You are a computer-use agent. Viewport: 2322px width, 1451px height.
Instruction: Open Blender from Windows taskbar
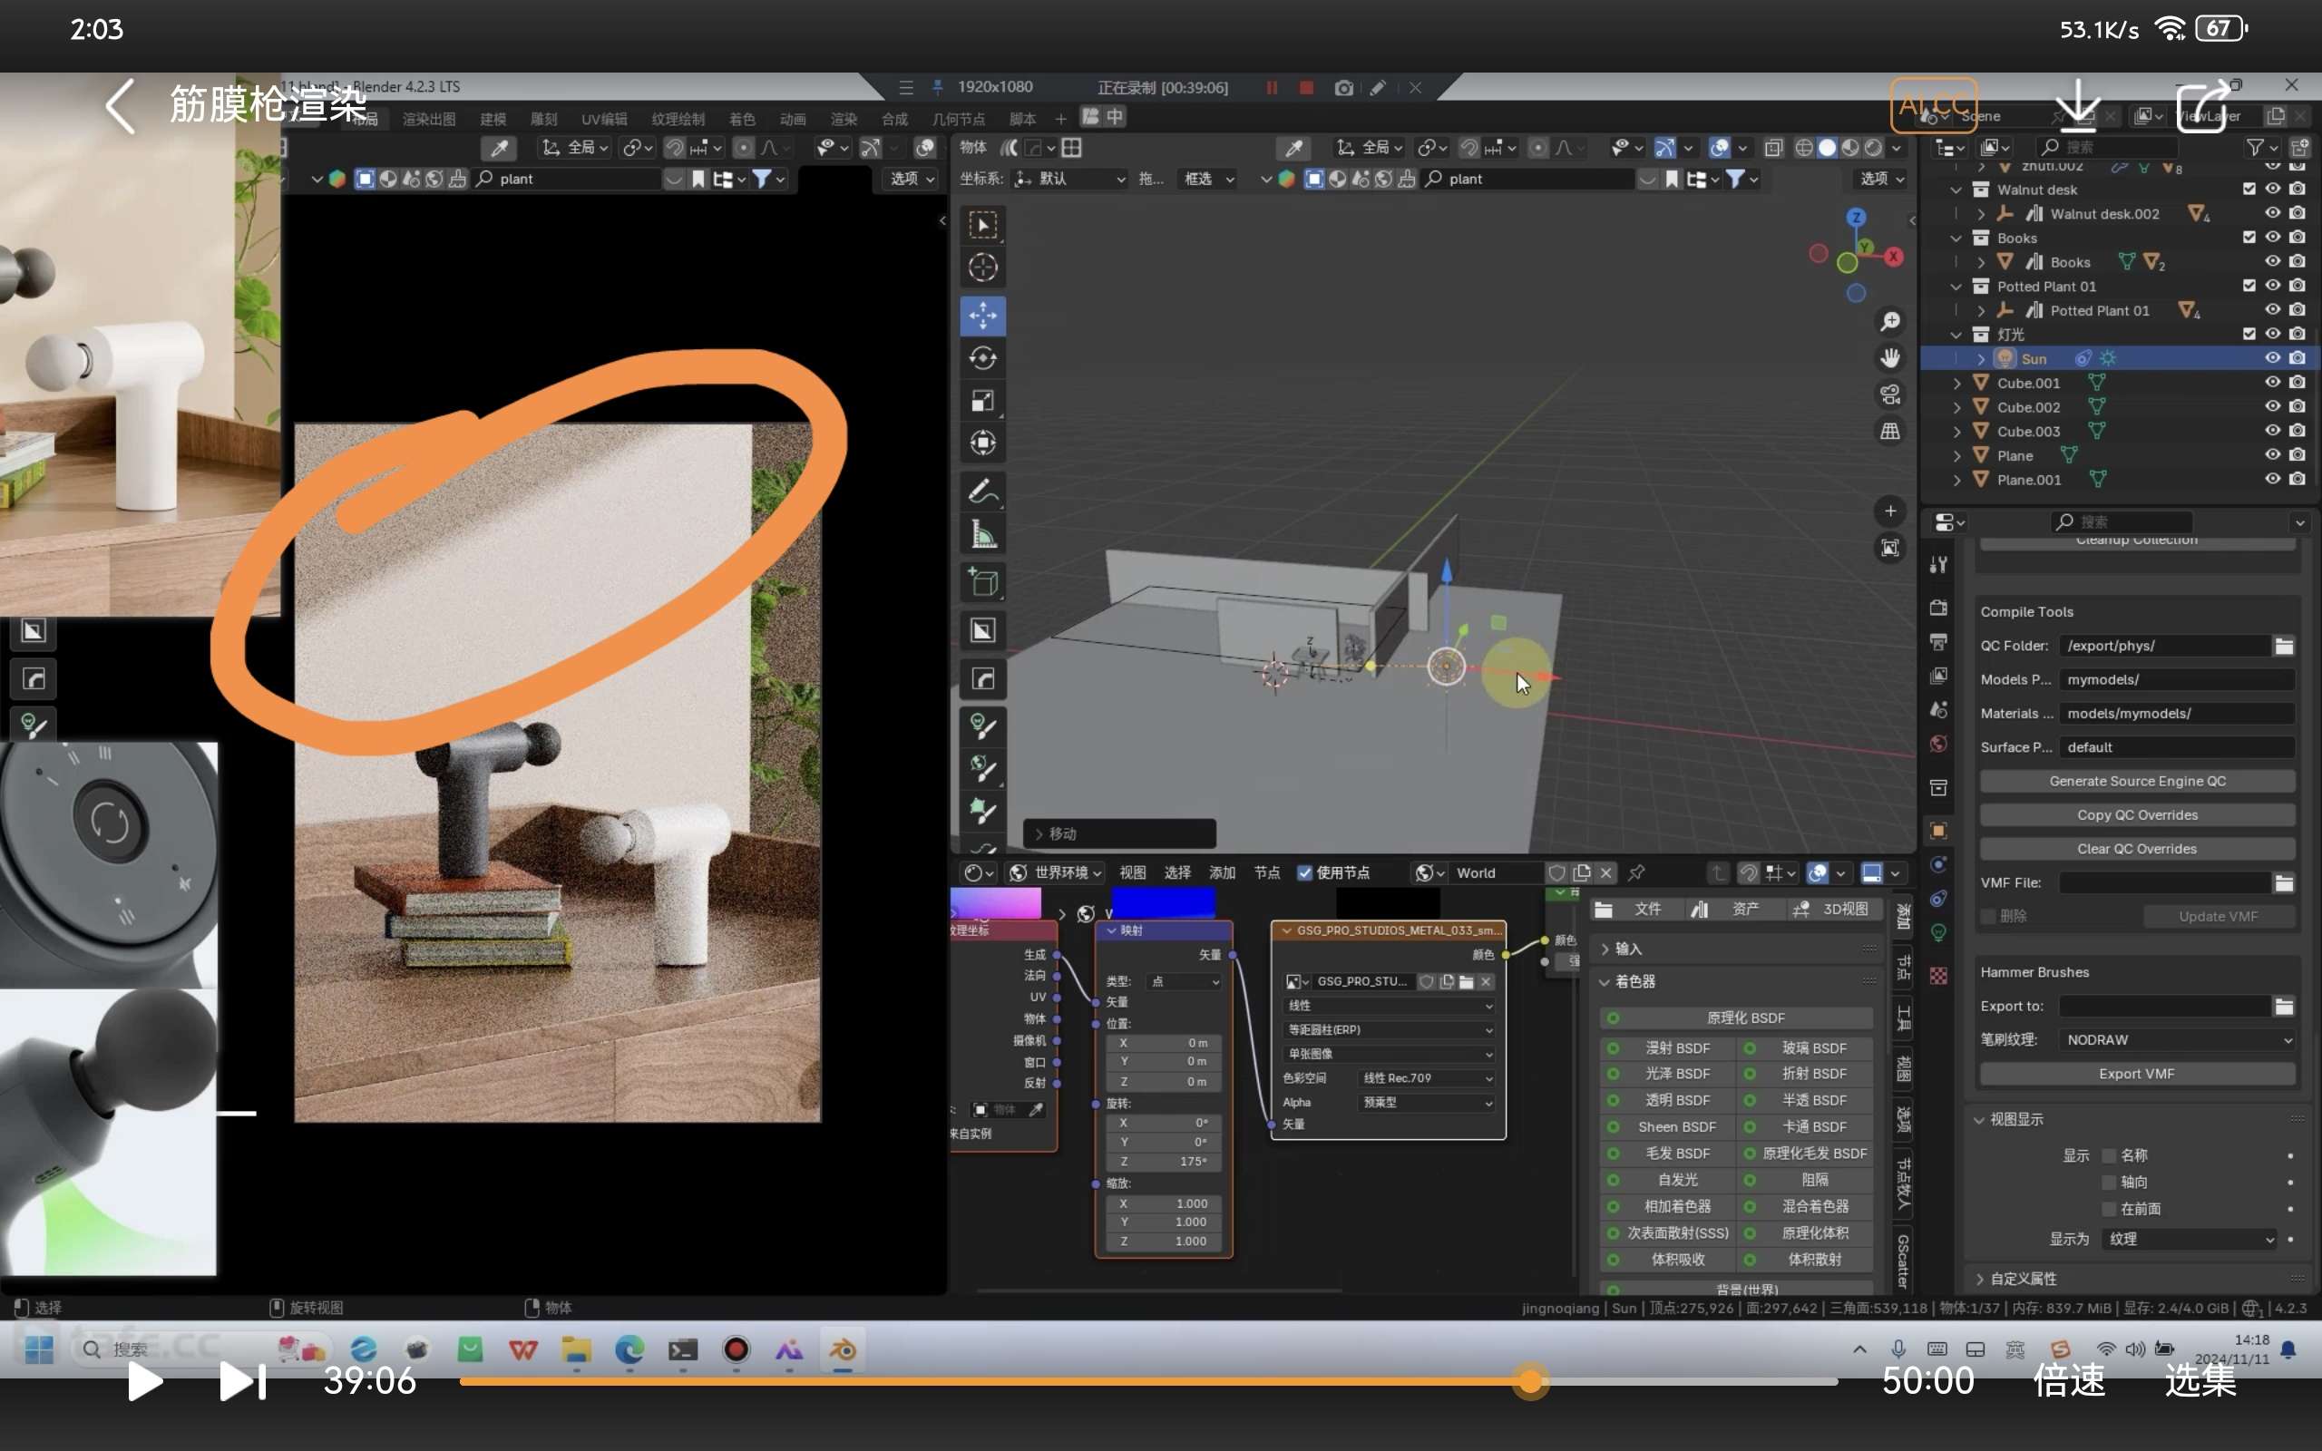[843, 1349]
